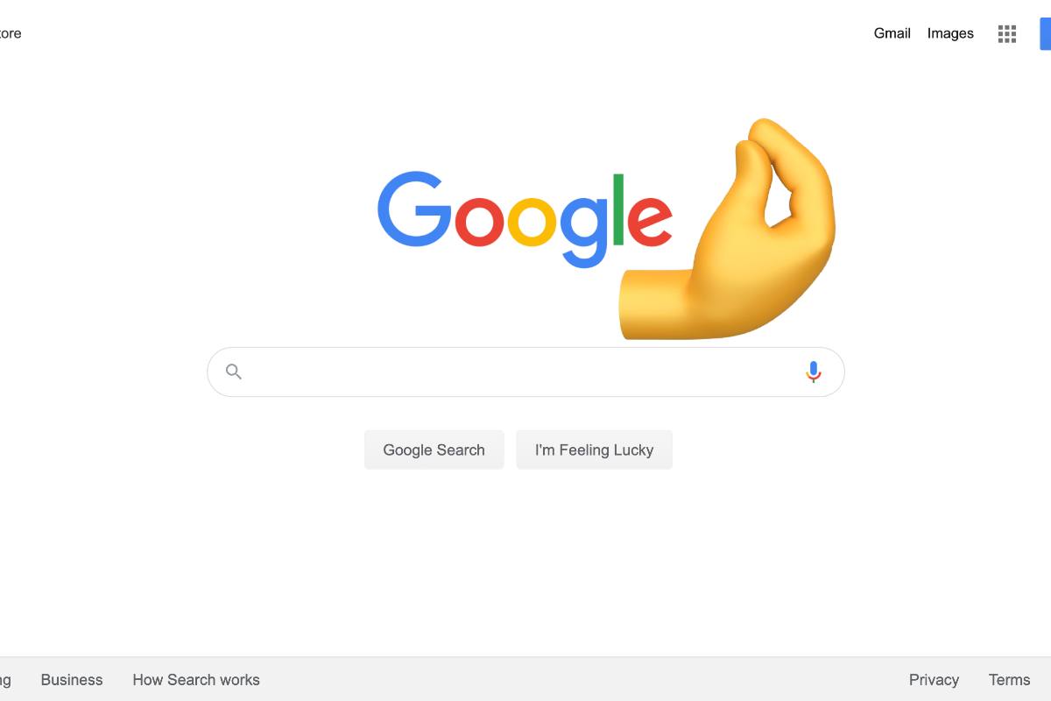Open the Google apps grid icon
The image size is (1051, 701).
pyautogui.click(x=1007, y=34)
